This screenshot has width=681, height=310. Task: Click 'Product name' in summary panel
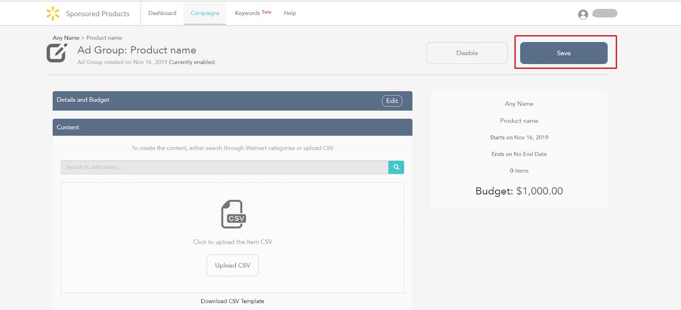pyautogui.click(x=519, y=121)
